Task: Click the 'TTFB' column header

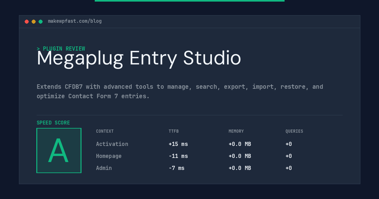Action: click(x=174, y=131)
